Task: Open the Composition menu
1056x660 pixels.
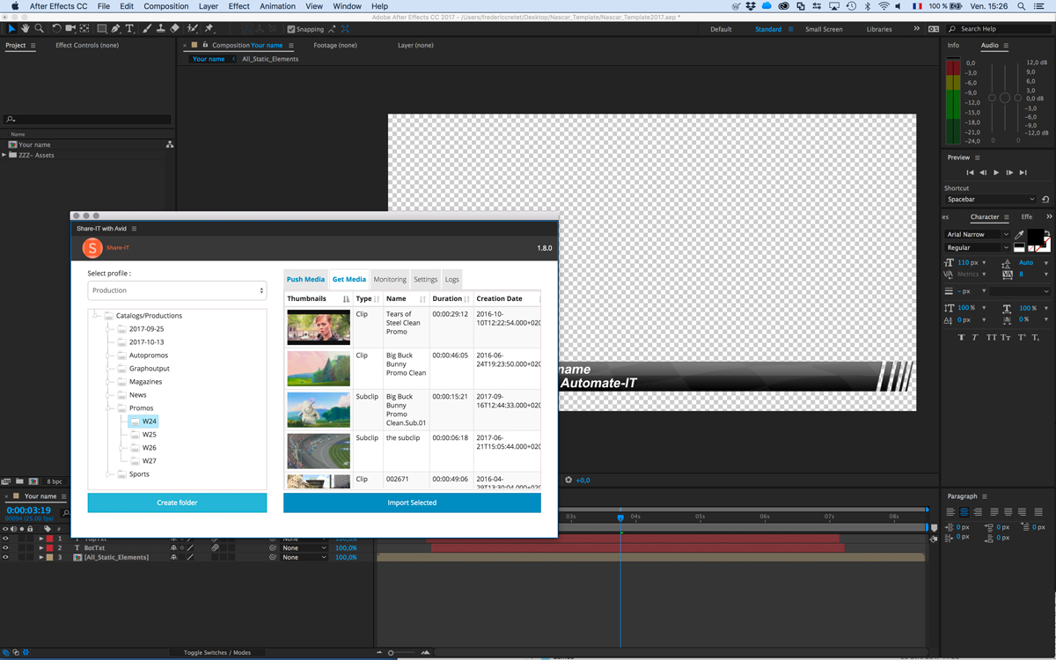Action: (166, 6)
